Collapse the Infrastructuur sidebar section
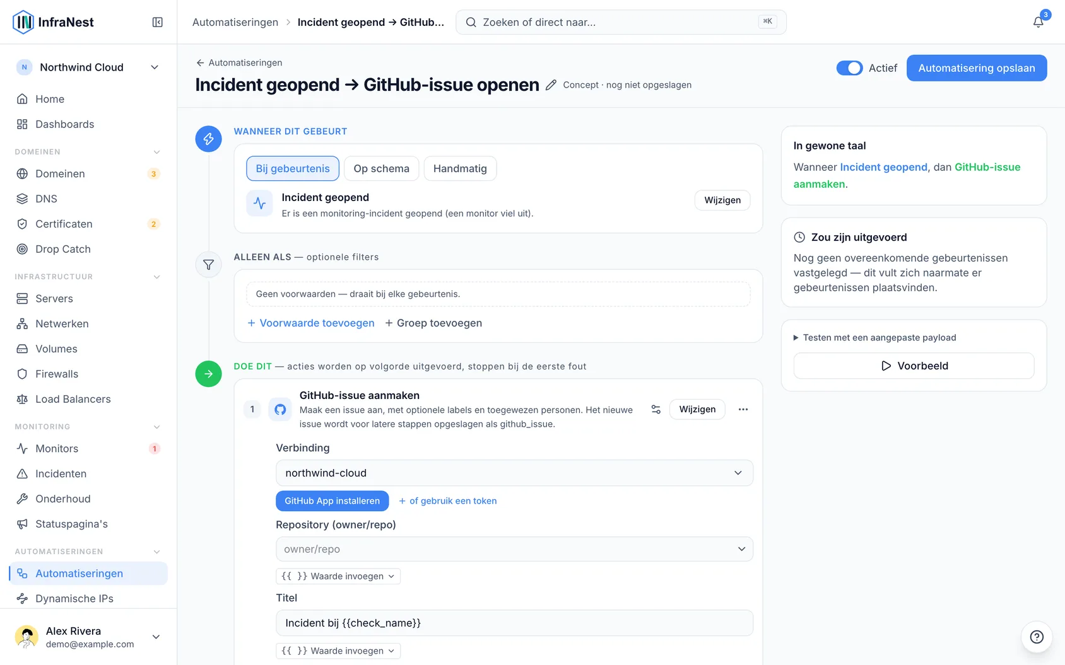The height and width of the screenshot is (665, 1065). 156,277
